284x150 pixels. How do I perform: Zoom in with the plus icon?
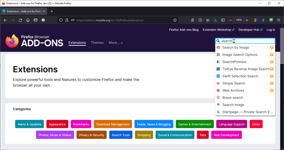tap(247, 20)
